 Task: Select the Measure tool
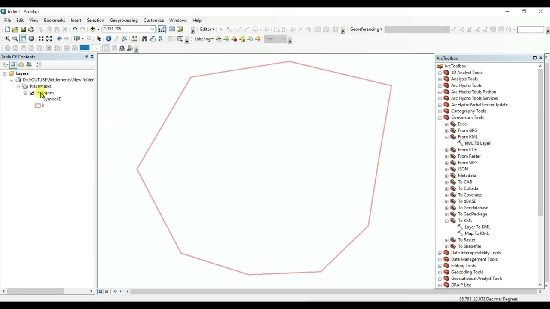(x=134, y=39)
